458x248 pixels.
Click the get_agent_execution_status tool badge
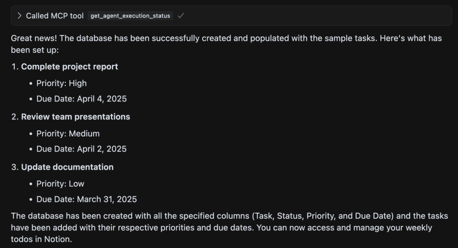(130, 16)
